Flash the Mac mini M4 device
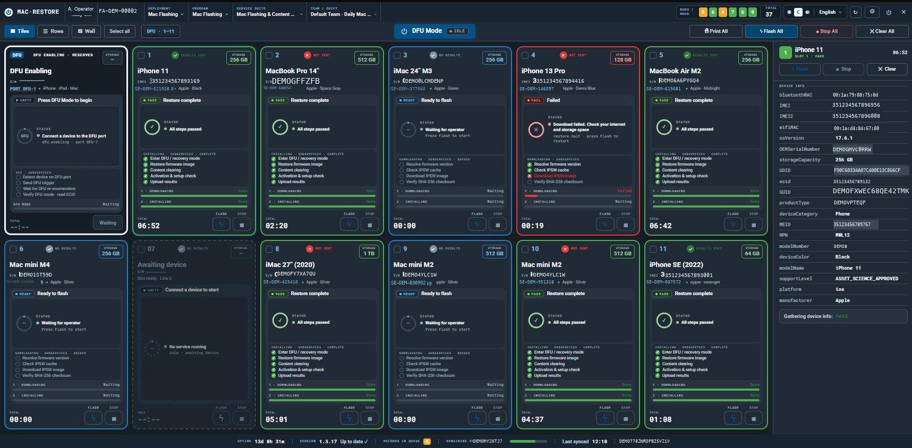 93,418
